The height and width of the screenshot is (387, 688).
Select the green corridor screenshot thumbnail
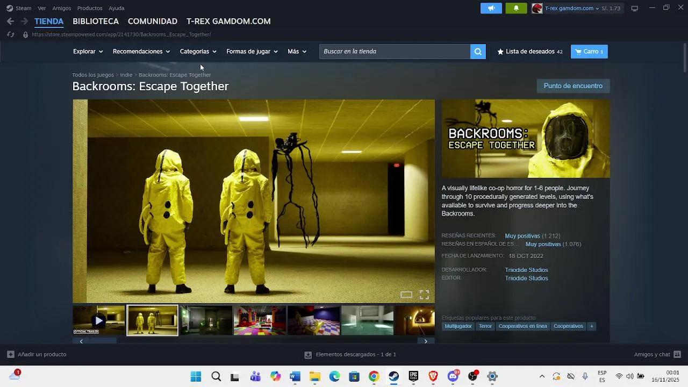point(206,320)
